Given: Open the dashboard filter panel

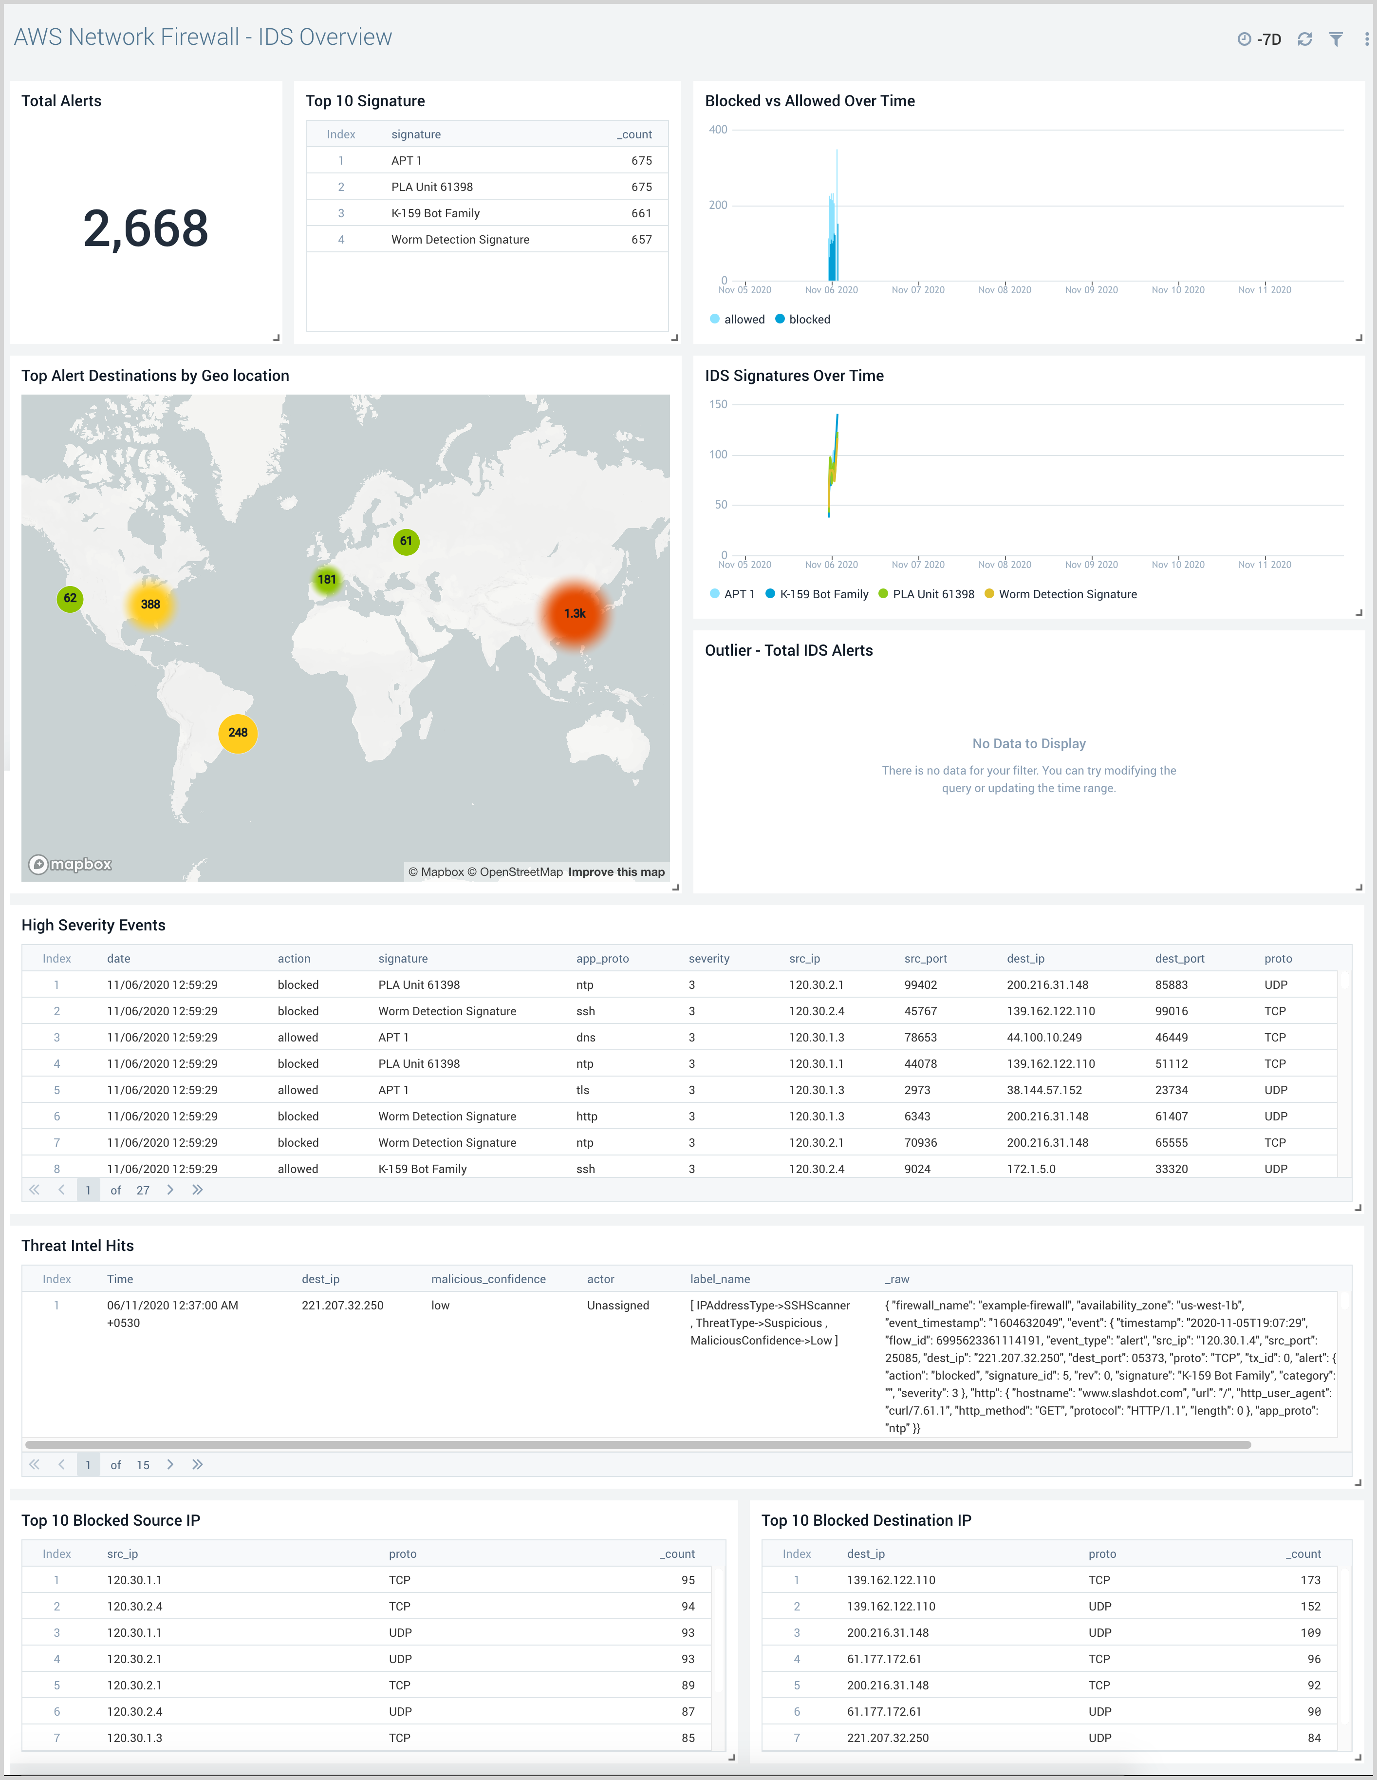Looking at the screenshot, I should 1336,38.
